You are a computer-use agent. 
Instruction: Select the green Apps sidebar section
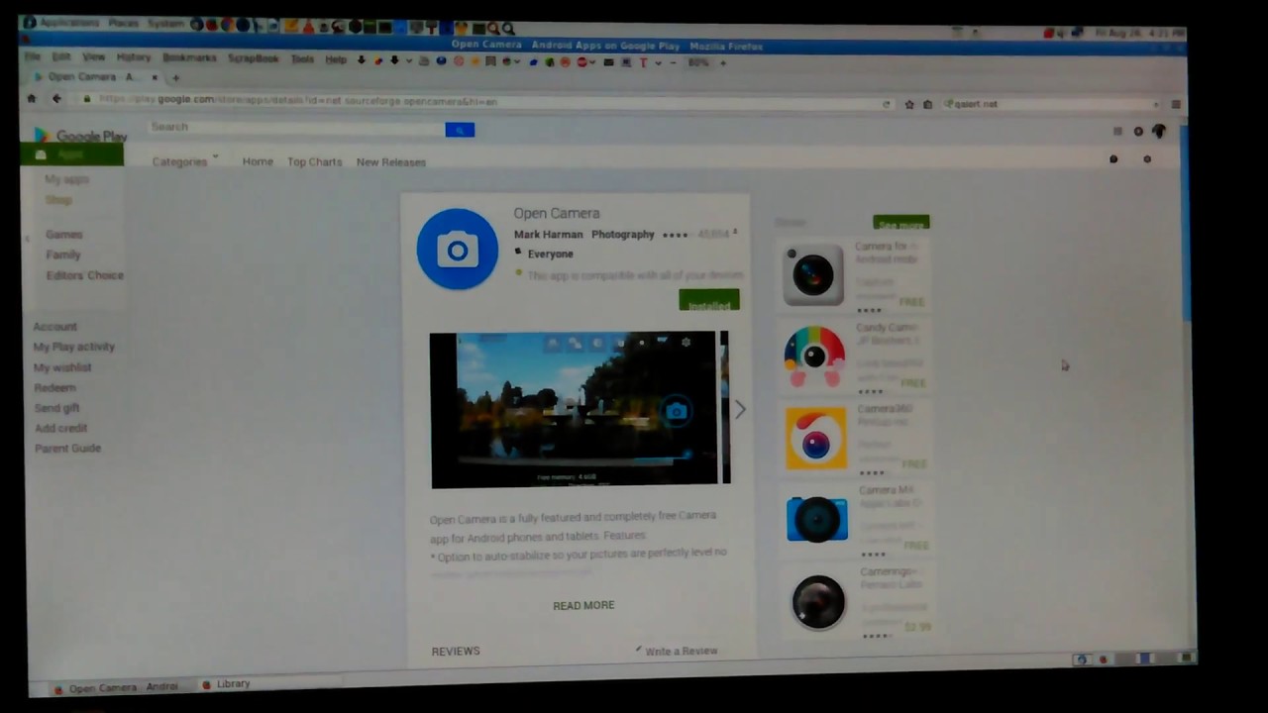72,154
